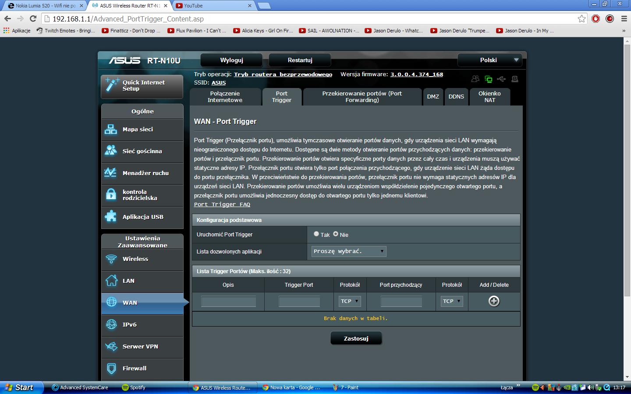
Task: Add trigger port entry with plus icon
Action: pyautogui.click(x=494, y=301)
